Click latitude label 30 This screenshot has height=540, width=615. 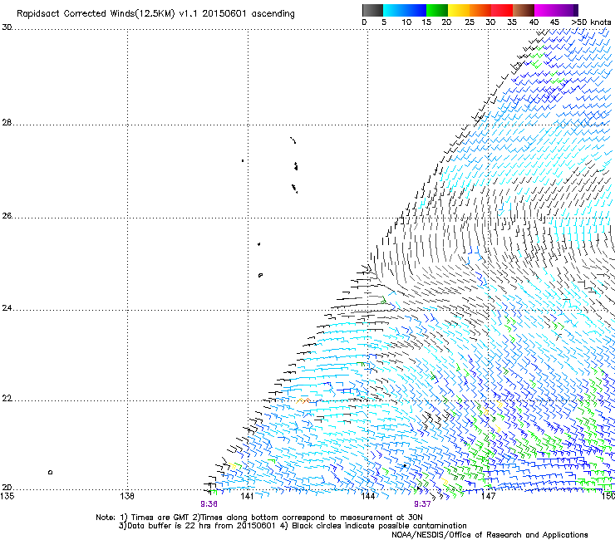tap(7, 27)
